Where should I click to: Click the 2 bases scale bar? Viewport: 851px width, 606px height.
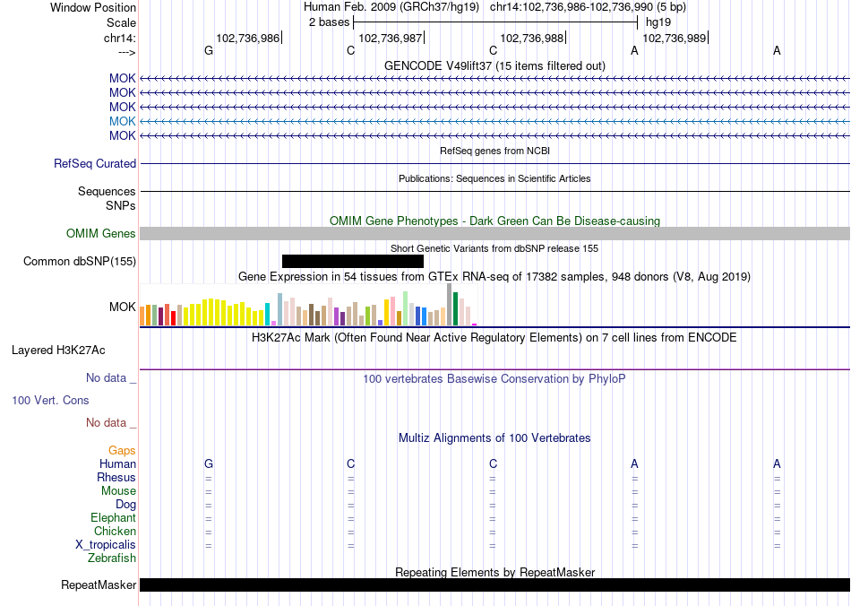[x=495, y=22]
